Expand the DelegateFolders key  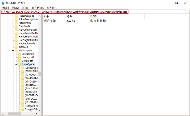(x=19, y=109)
